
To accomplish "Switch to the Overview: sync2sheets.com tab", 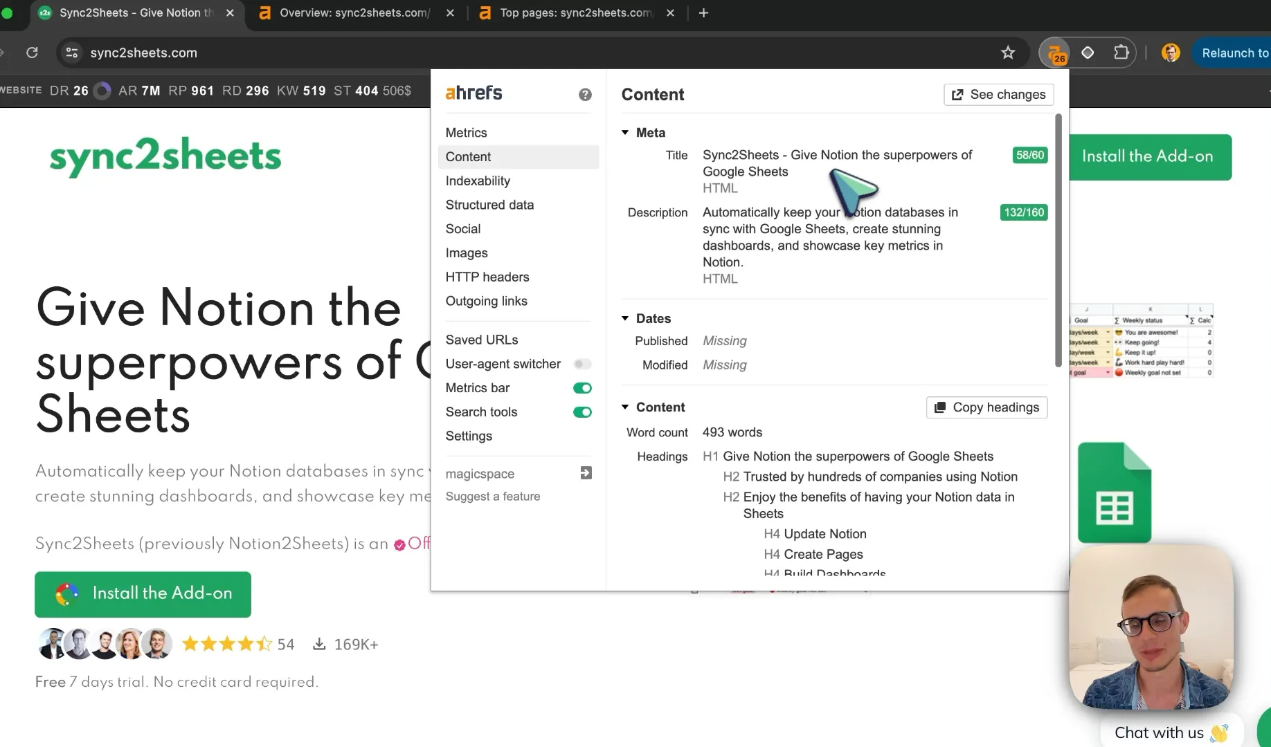I will tap(354, 12).
